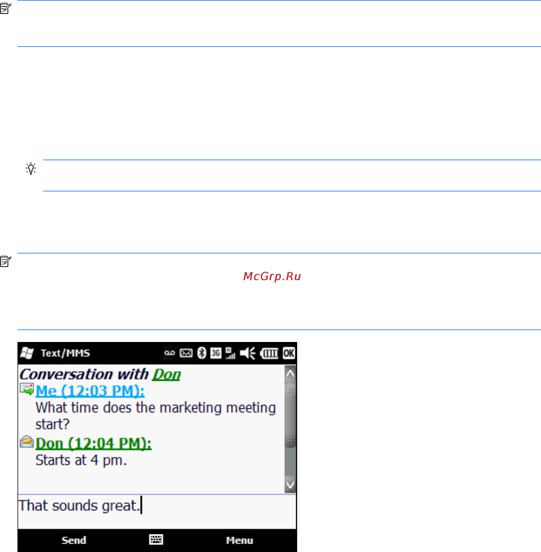Click in the reply text field
This screenshot has height=552, width=541.
pos(157,512)
